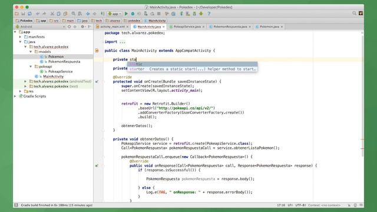Expand the collapsed import block
The image size is (377, 212).
pos(123,42)
